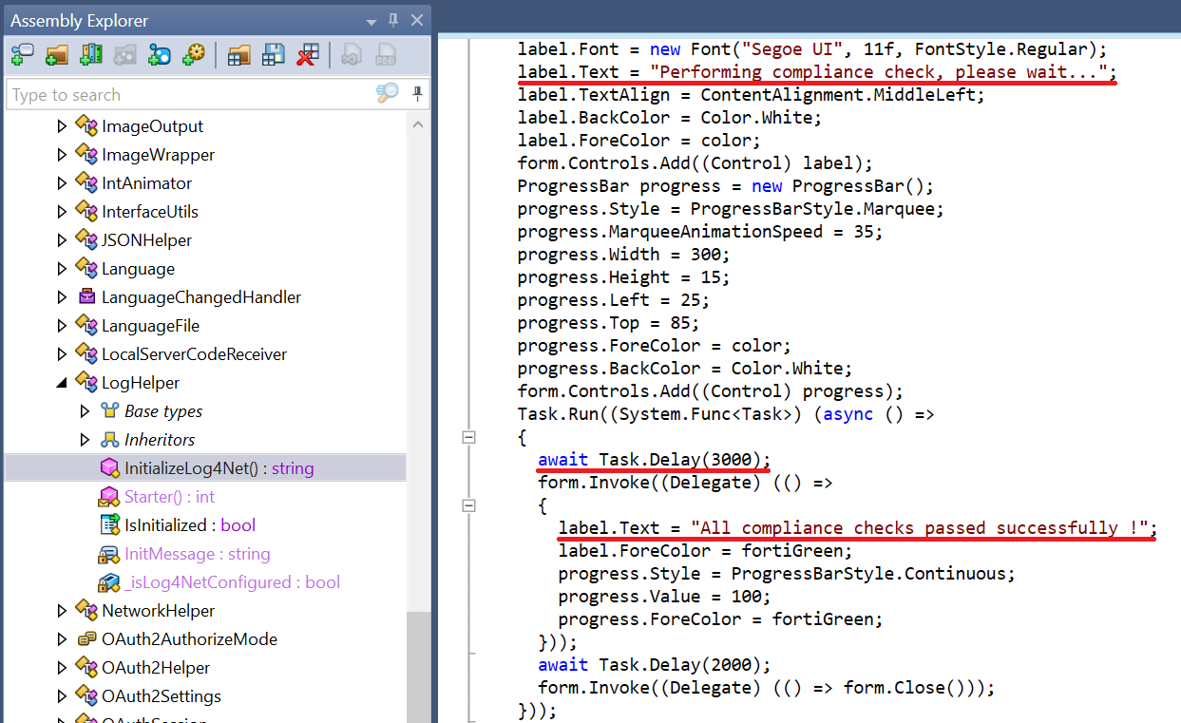
Task: Expand the Base types node
Action: point(85,411)
